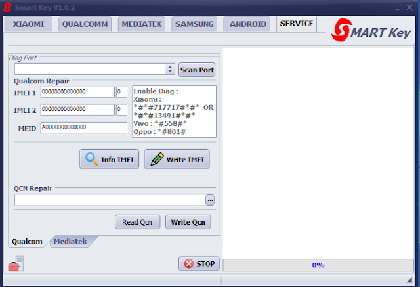The height and width of the screenshot is (287, 420).
Task: Click the Info IMEI button
Action: [x=109, y=159]
